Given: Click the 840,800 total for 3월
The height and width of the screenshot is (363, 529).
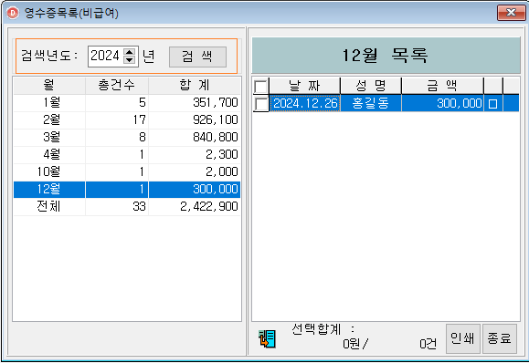Looking at the screenshot, I should coord(216,137).
